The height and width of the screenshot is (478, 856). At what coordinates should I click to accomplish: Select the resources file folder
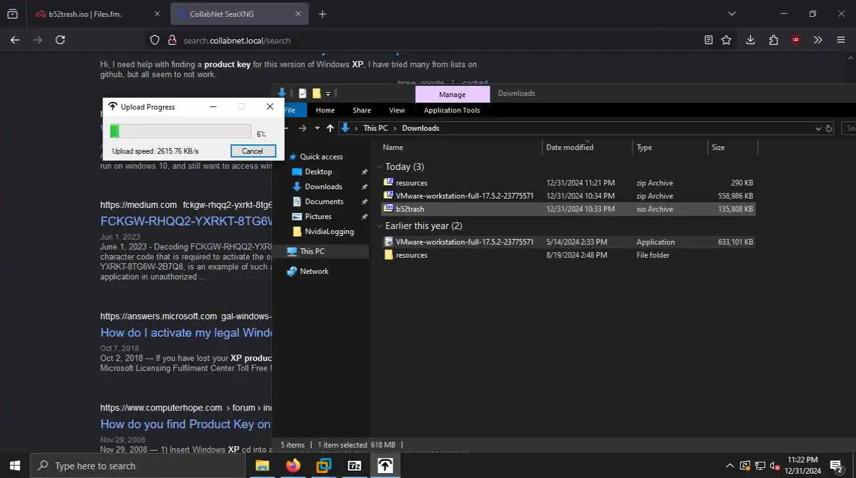point(568,255)
